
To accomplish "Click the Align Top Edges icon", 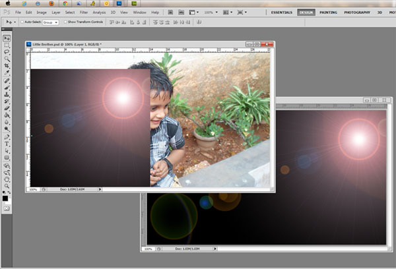I will point(112,22).
